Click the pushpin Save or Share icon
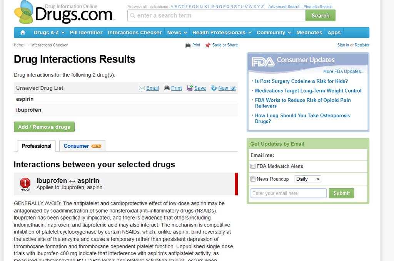 207,45
